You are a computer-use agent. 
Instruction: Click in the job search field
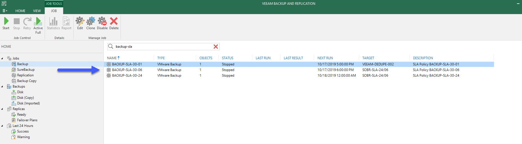pyautogui.click(x=163, y=47)
